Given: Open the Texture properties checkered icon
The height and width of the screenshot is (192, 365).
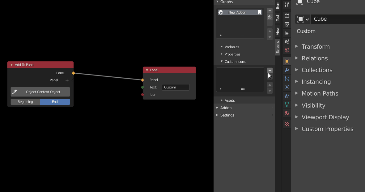Looking at the screenshot, I should click(x=286, y=124).
